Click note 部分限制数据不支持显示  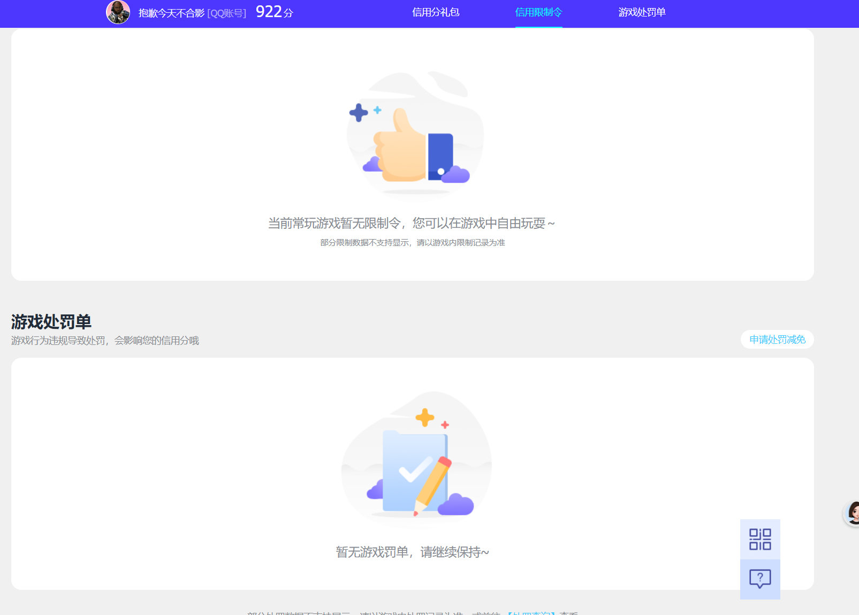click(x=364, y=243)
